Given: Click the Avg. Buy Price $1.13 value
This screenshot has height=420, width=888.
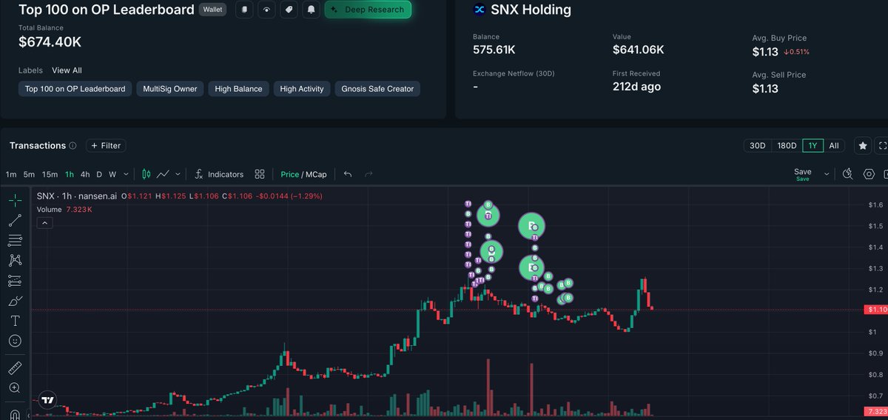Looking at the screenshot, I should tap(765, 52).
